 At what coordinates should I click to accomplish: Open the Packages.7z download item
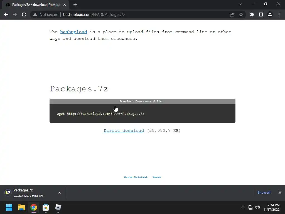pos(33,193)
